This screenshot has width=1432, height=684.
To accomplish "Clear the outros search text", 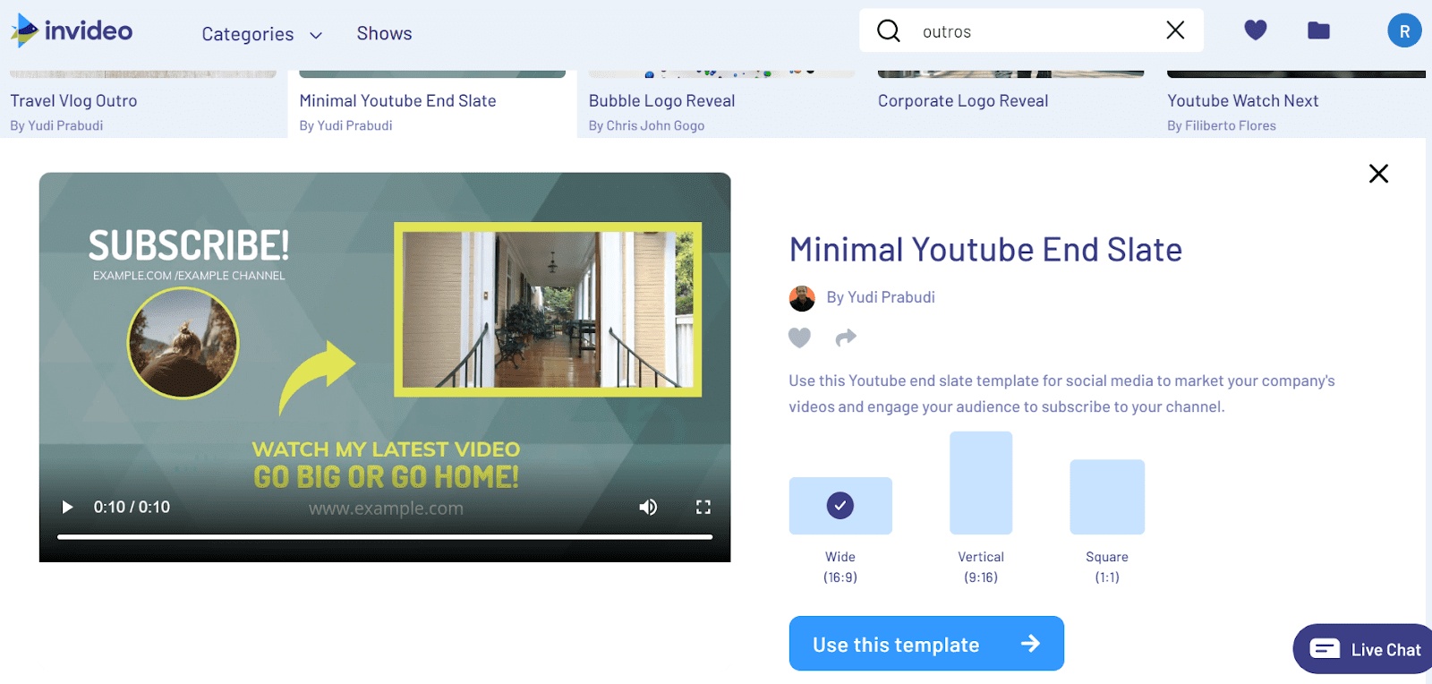I will (1175, 30).
